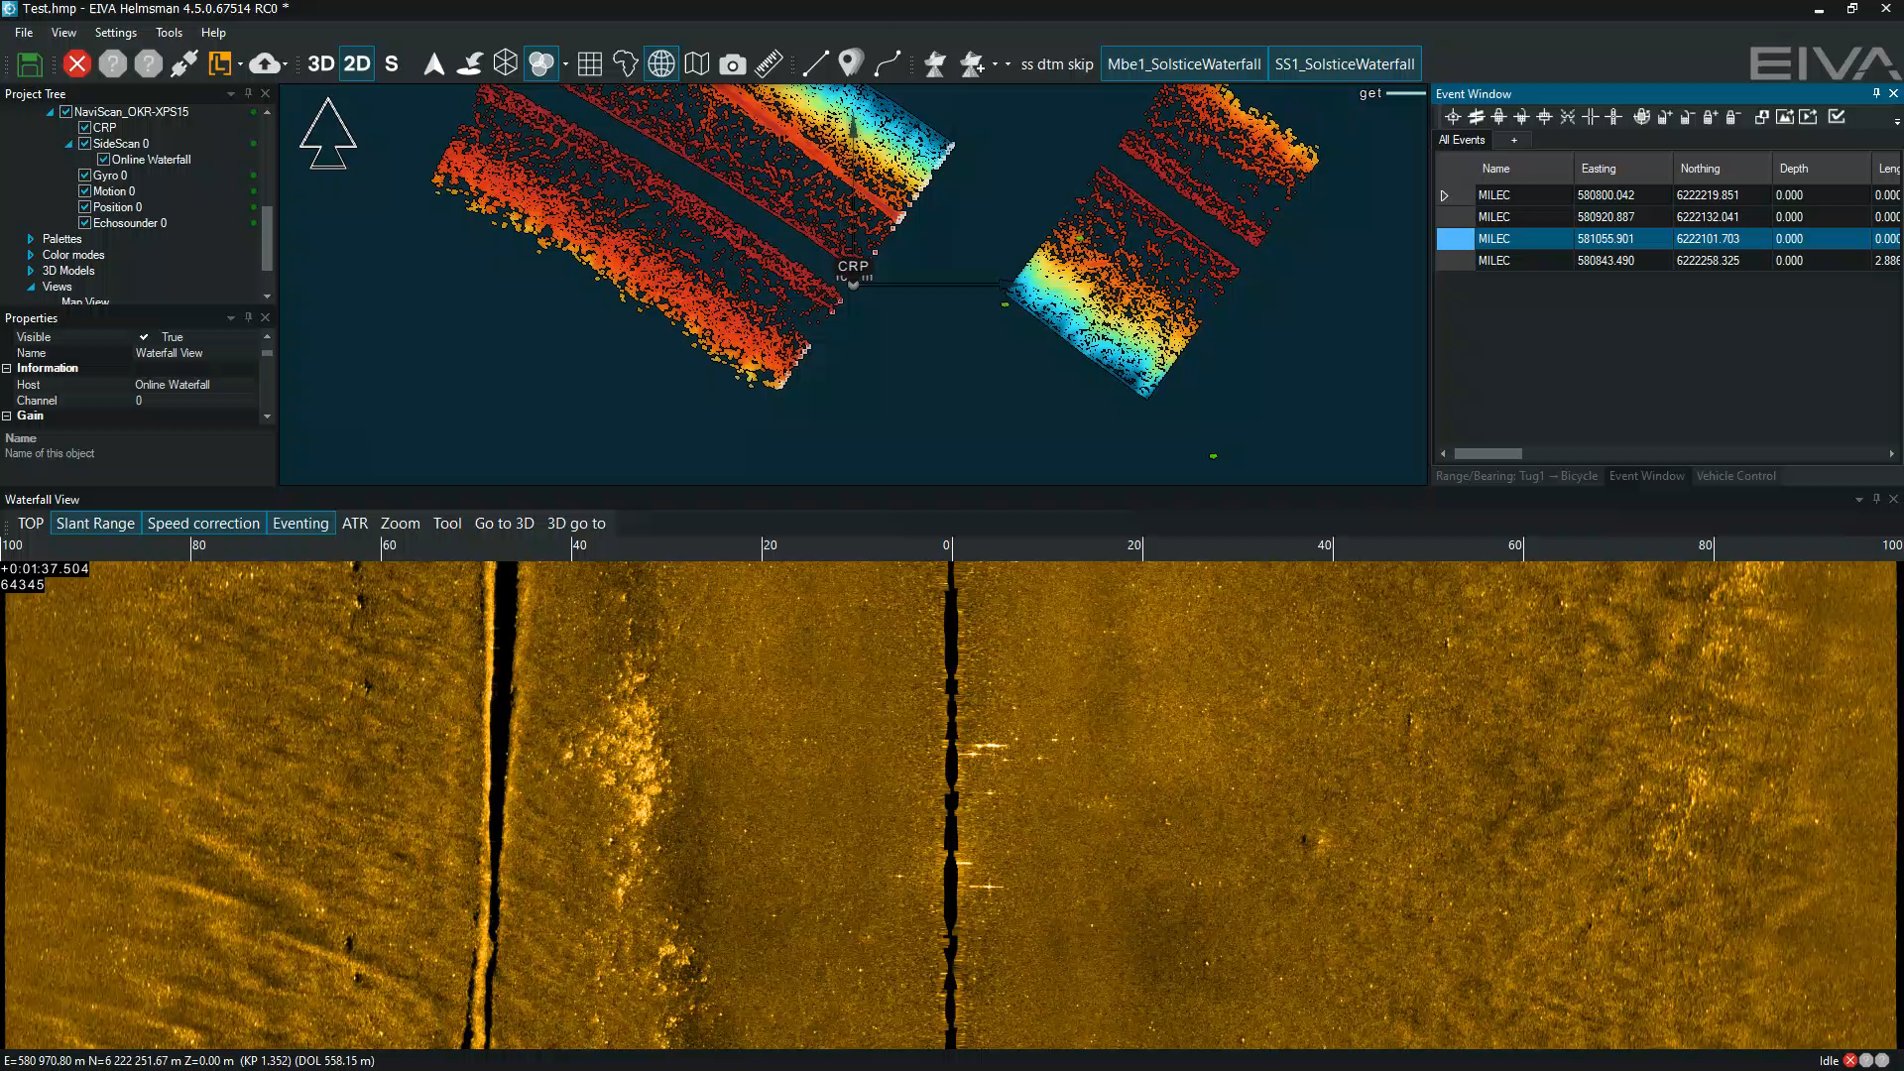The image size is (1904, 1071).
Task: Open the SS1_SolsticeWaterfall view button
Action: (1344, 64)
